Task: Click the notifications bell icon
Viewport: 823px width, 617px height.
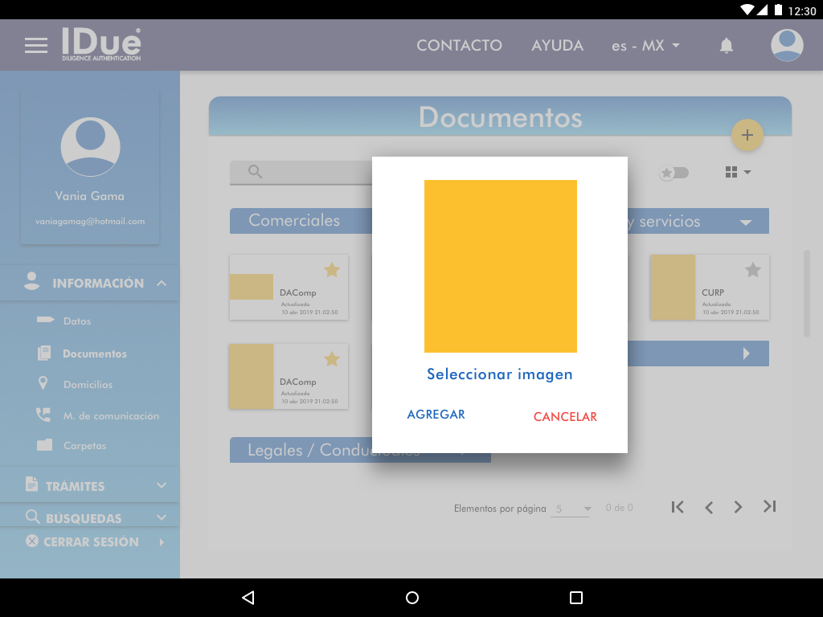Action: 727,46
